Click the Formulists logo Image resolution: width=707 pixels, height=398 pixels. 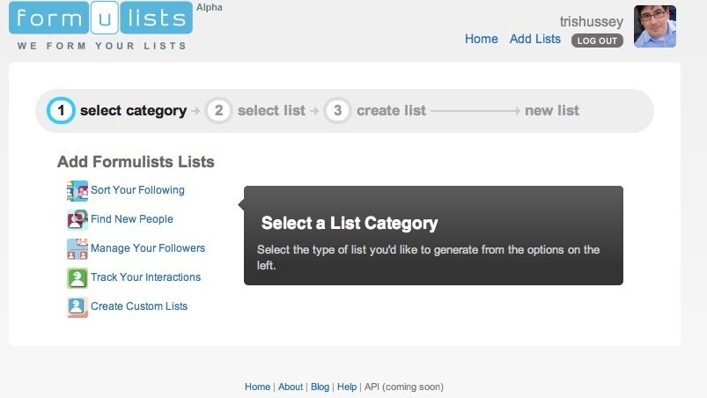[x=100, y=19]
